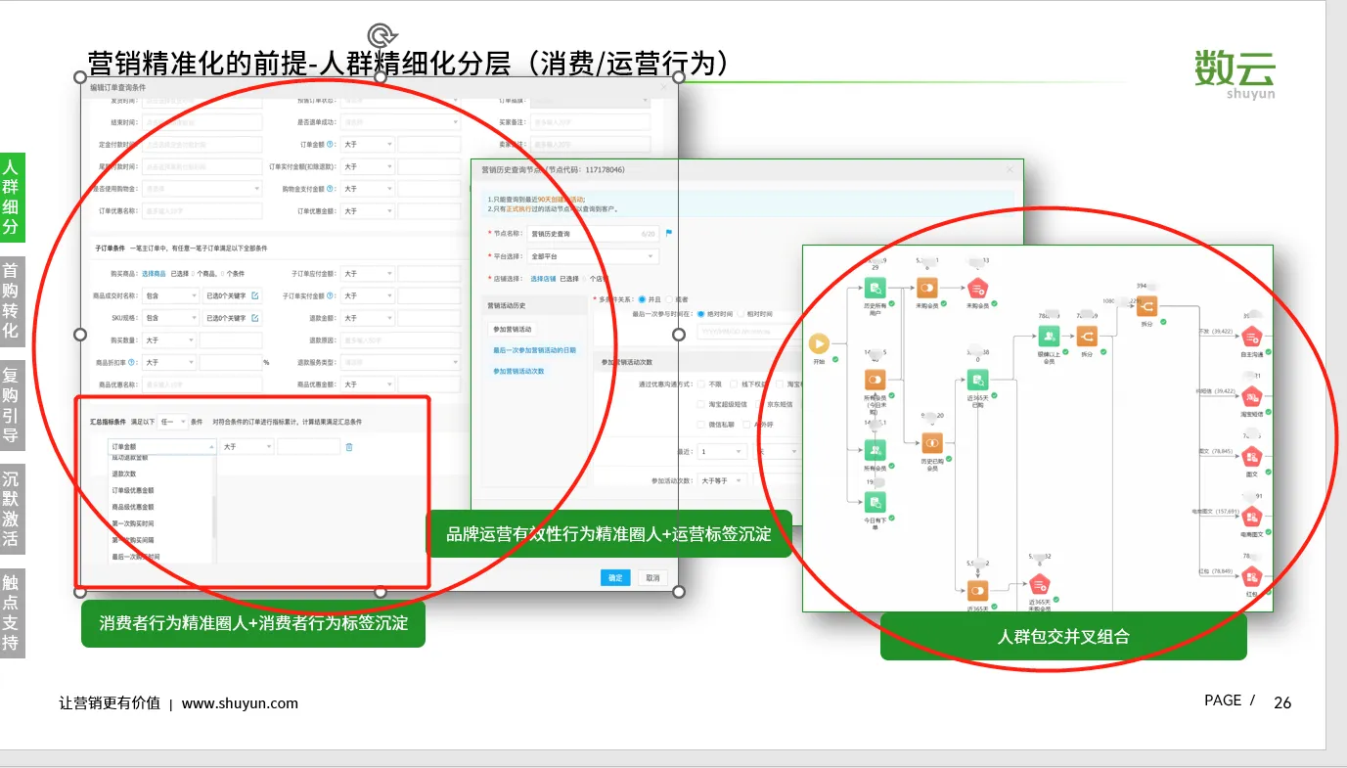Click the blue flag beside 节点名称
This screenshot has width=1347, height=768.
coord(669,234)
